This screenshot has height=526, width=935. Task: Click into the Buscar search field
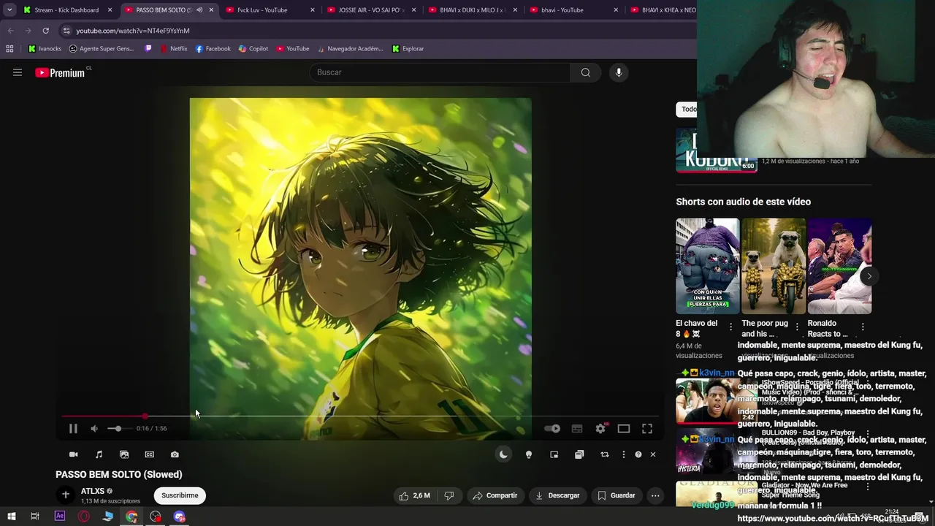(x=440, y=72)
